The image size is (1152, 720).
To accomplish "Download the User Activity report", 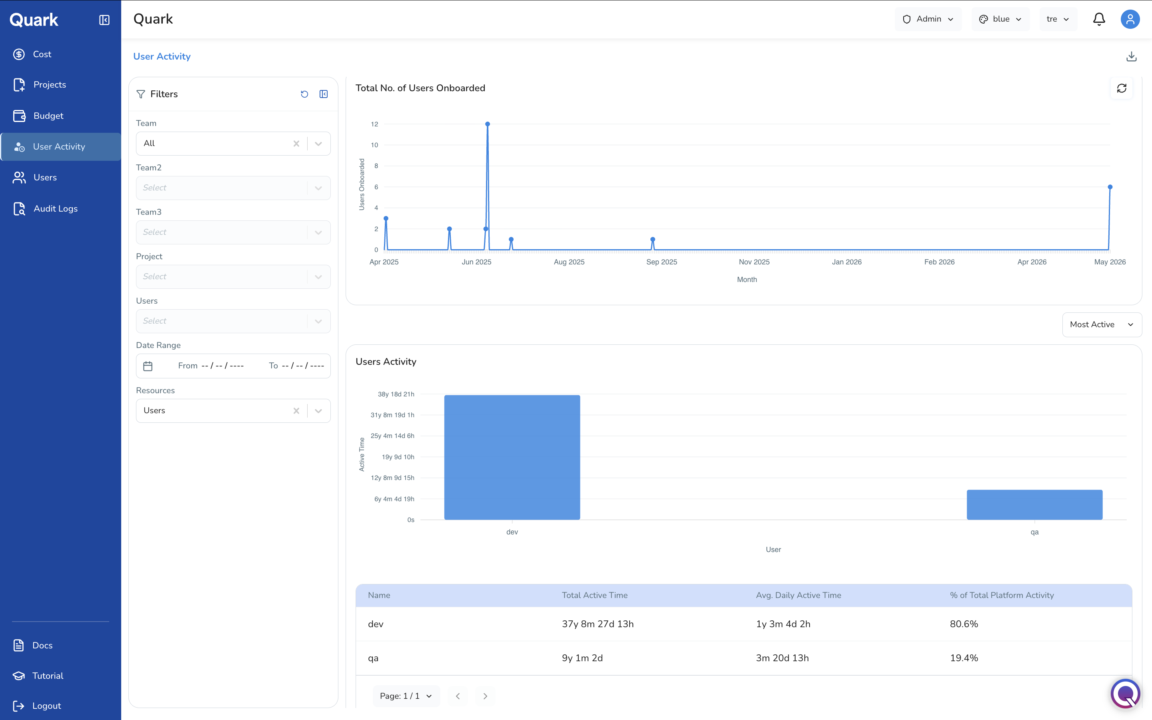I will [1132, 57].
